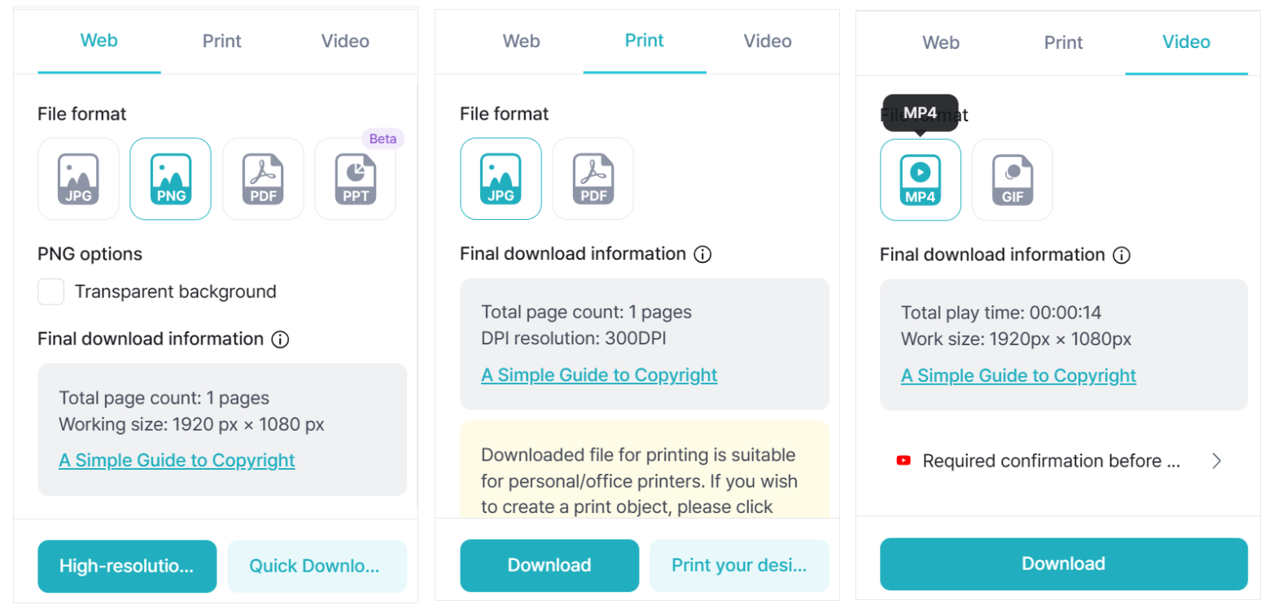Select the MP4 video format
The image size is (1273, 609).
pyautogui.click(x=920, y=179)
